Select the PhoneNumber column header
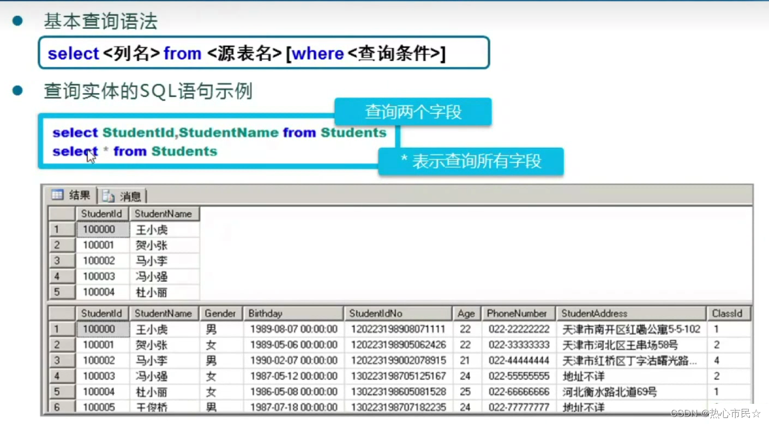Image resolution: width=769 pixels, height=424 pixels. click(518, 313)
